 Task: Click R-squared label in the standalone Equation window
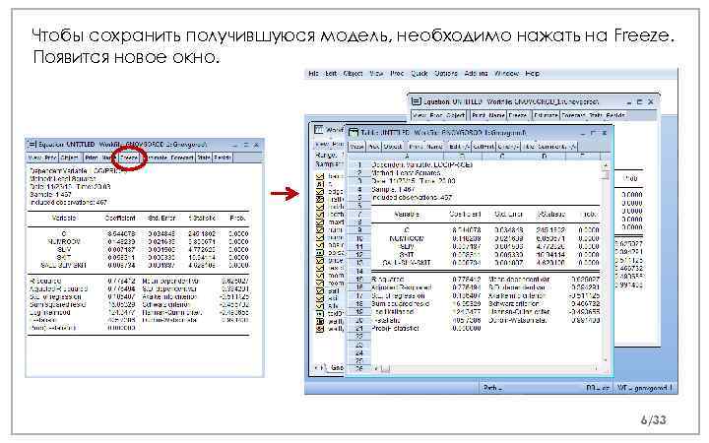pos(45,281)
